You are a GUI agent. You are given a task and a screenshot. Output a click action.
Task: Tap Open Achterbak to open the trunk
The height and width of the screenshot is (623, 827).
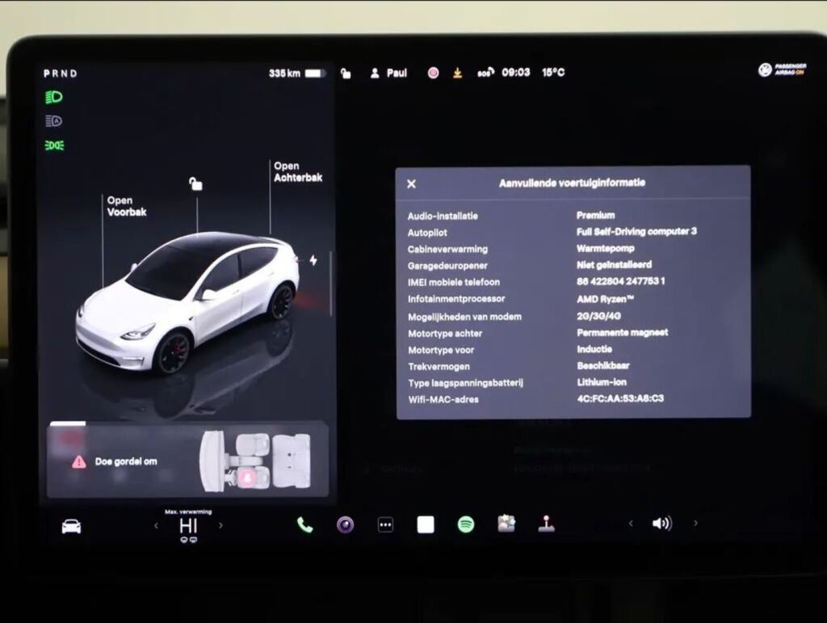click(296, 171)
